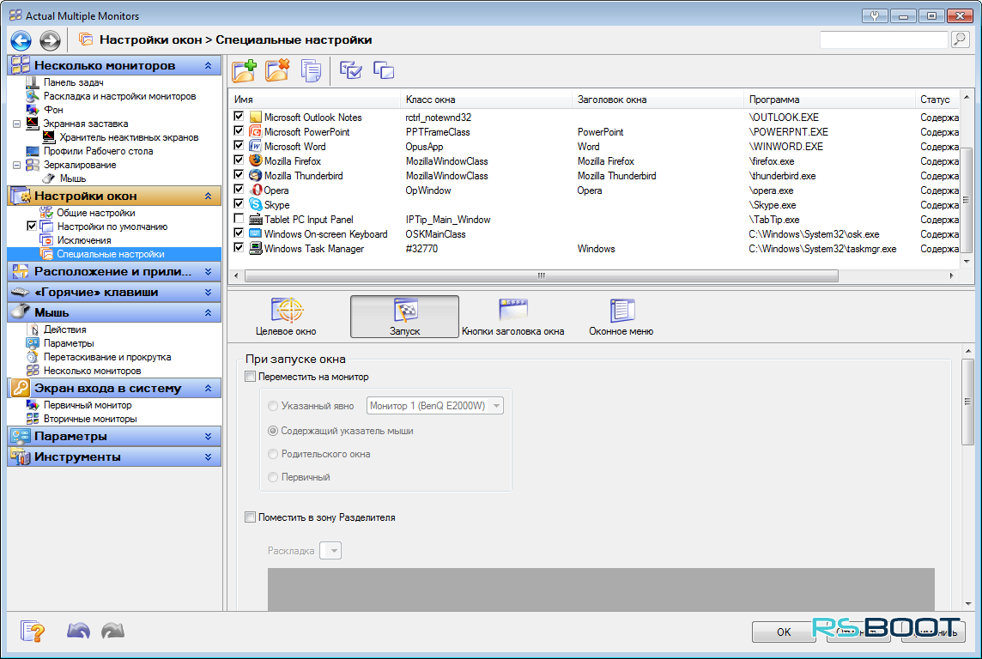Expand the Параметры section
This screenshot has height=659, width=982.
pos(208,436)
